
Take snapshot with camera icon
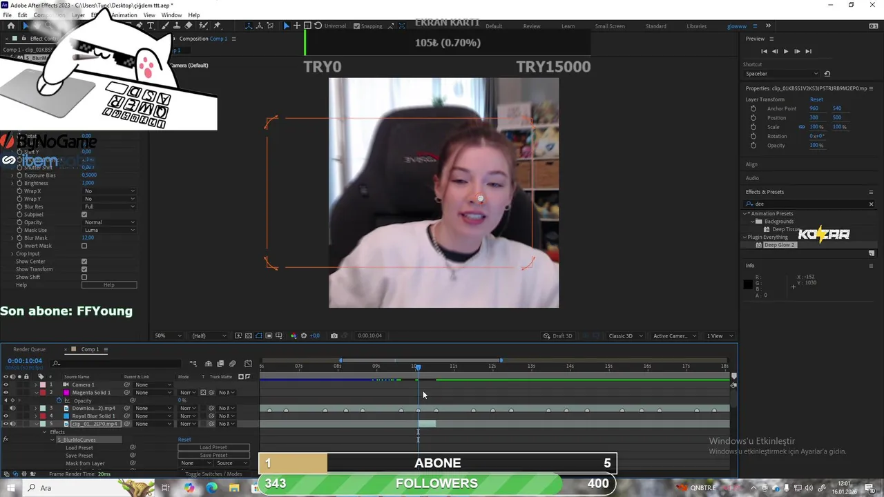point(334,336)
